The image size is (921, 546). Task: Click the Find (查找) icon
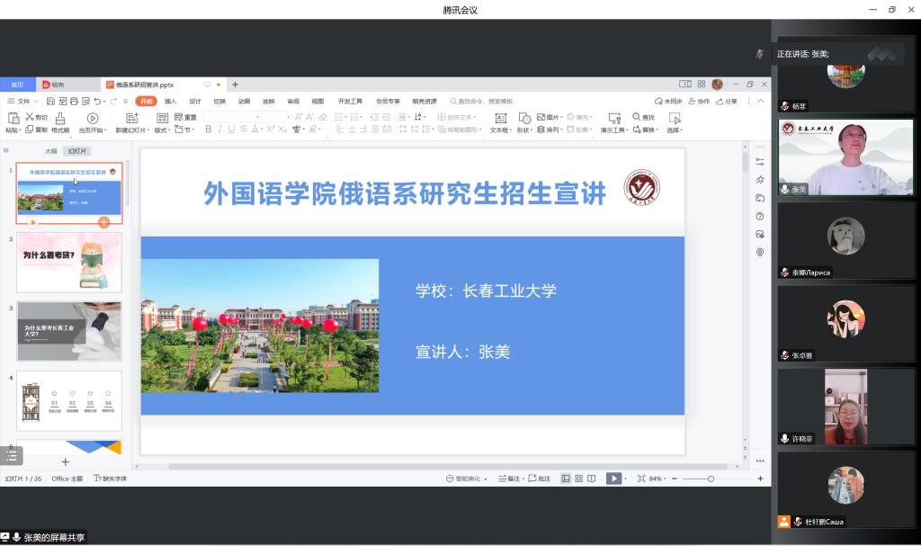643,117
